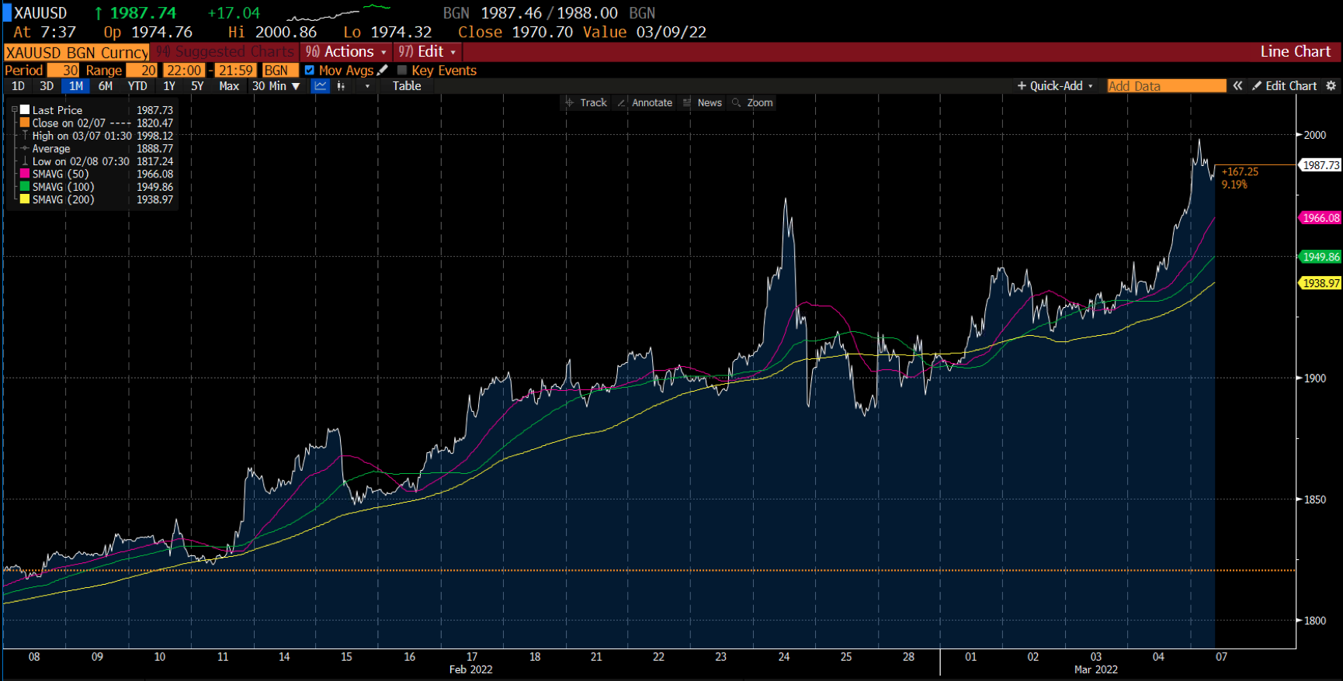Viewport: 1343px width, 681px height.
Task: Activate the Annotate drawing tool
Action: (x=644, y=102)
